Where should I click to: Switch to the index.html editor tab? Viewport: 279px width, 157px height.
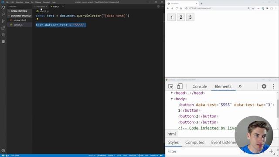41,7
